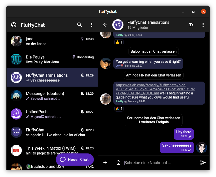Screen dimensions: 216x177
Task: Select the Messenger (deutsch) conversation
Action: [52, 96]
